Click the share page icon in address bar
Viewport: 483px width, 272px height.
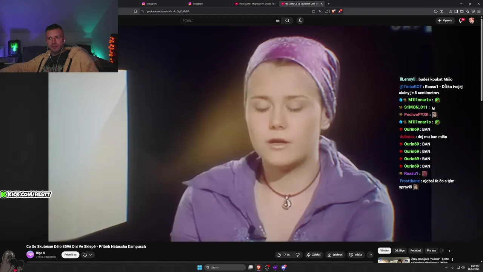point(326,11)
